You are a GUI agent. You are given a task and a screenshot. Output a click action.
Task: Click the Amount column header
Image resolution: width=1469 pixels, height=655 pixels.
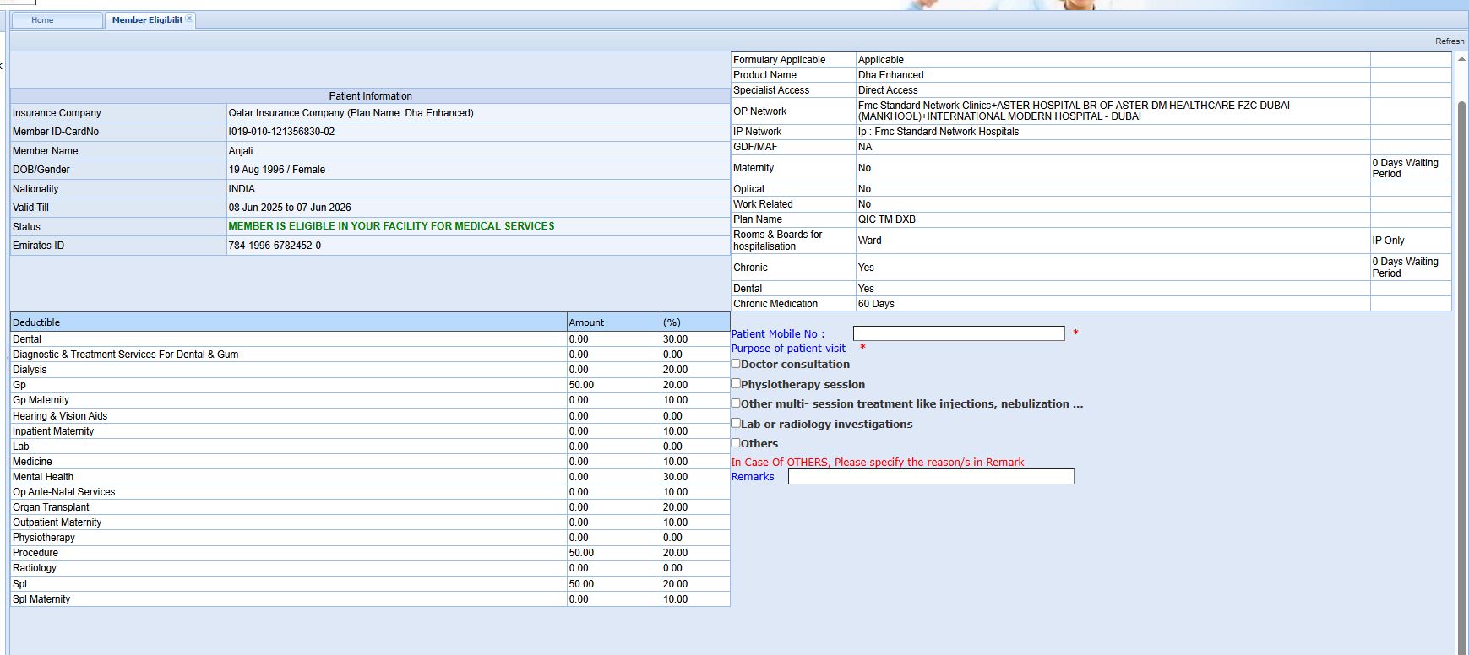tap(612, 322)
